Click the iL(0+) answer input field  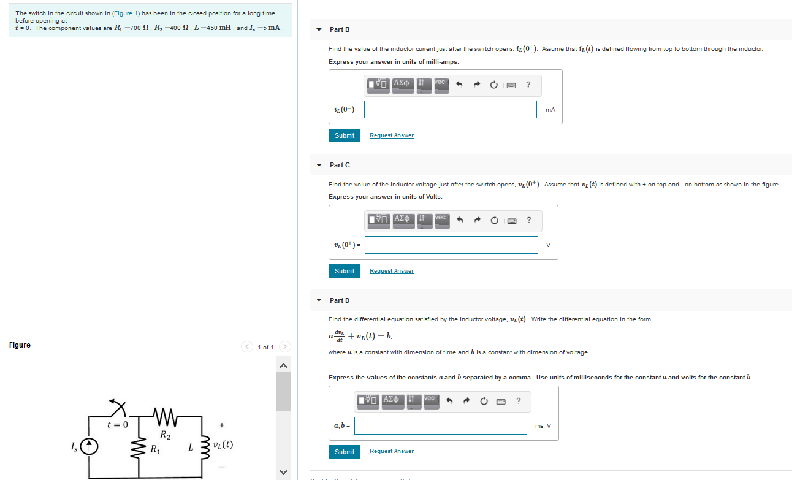pos(451,109)
